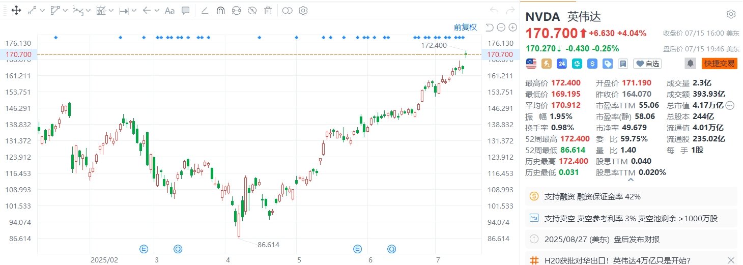Select the arrow marker tool
This screenshot has height=265, width=743.
147,10
